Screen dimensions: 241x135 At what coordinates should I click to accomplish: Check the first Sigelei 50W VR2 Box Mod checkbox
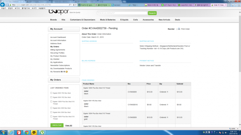(51, 93)
